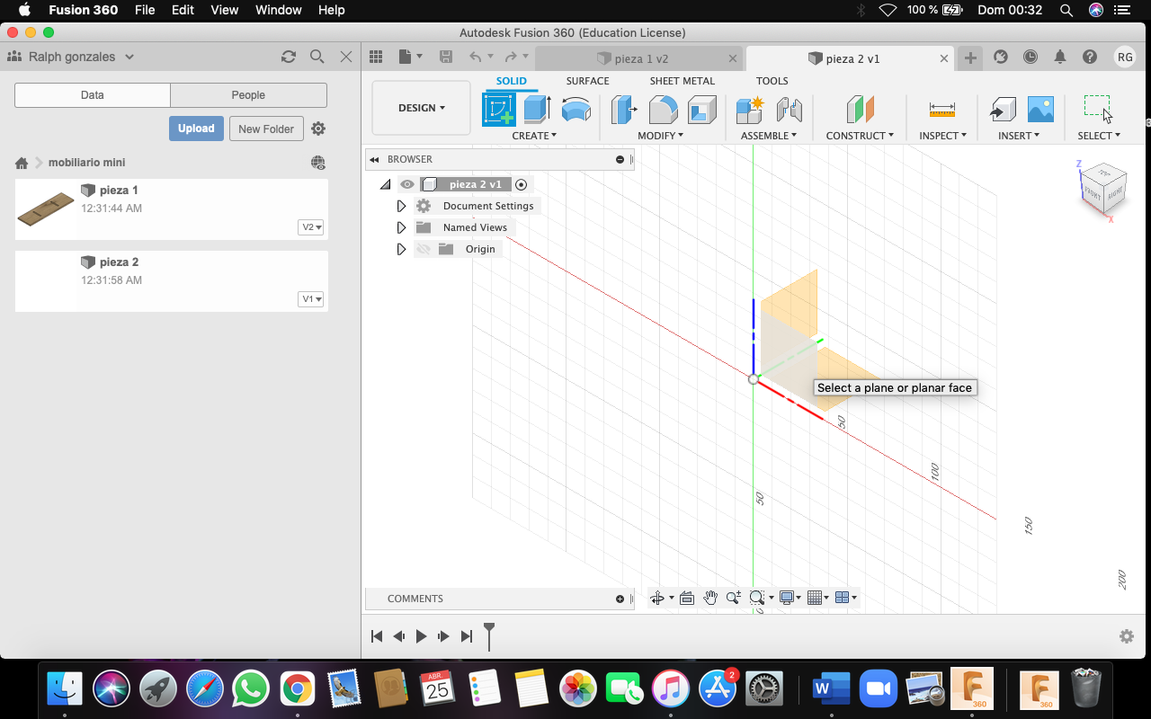Open the Measure tool
The height and width of the screenshot is (719, 1151).
click(x=942, y=110)
